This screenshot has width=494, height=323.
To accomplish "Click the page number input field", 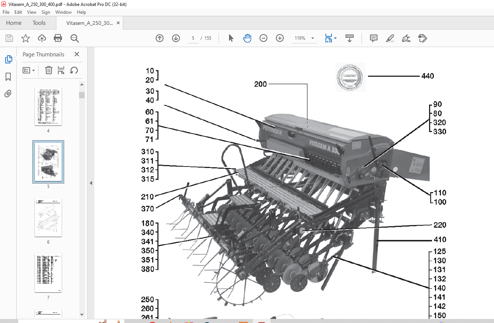I will point(193,38).
